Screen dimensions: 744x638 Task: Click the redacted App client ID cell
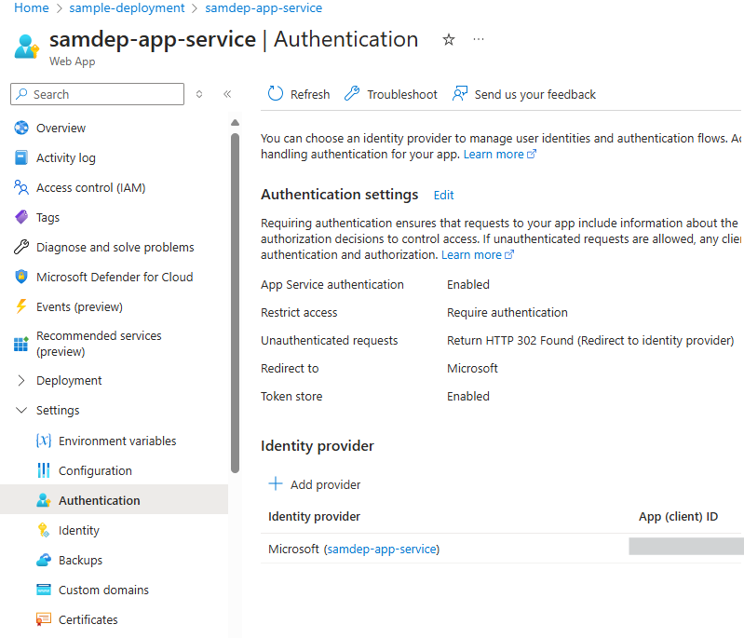tap(686, 547)
